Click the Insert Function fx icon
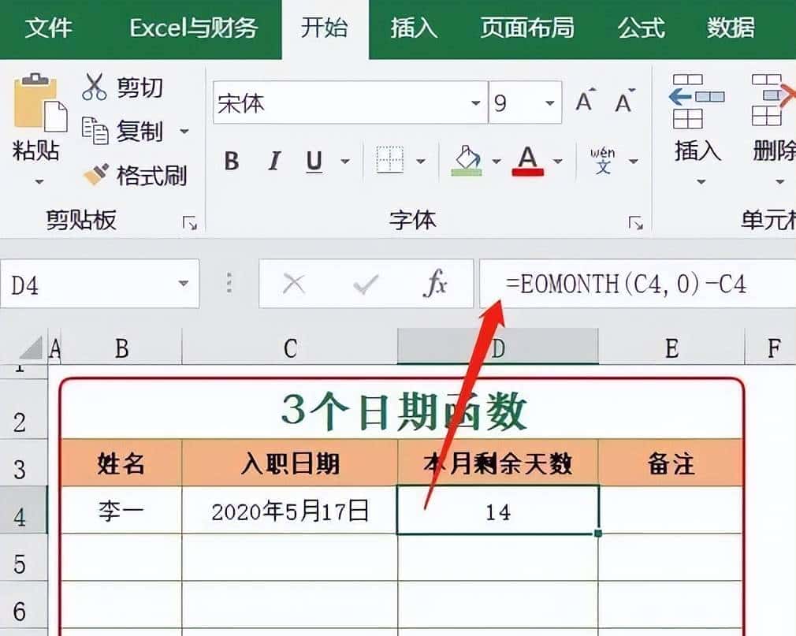This screenshot has width=796, height=636. click(437, 284)
